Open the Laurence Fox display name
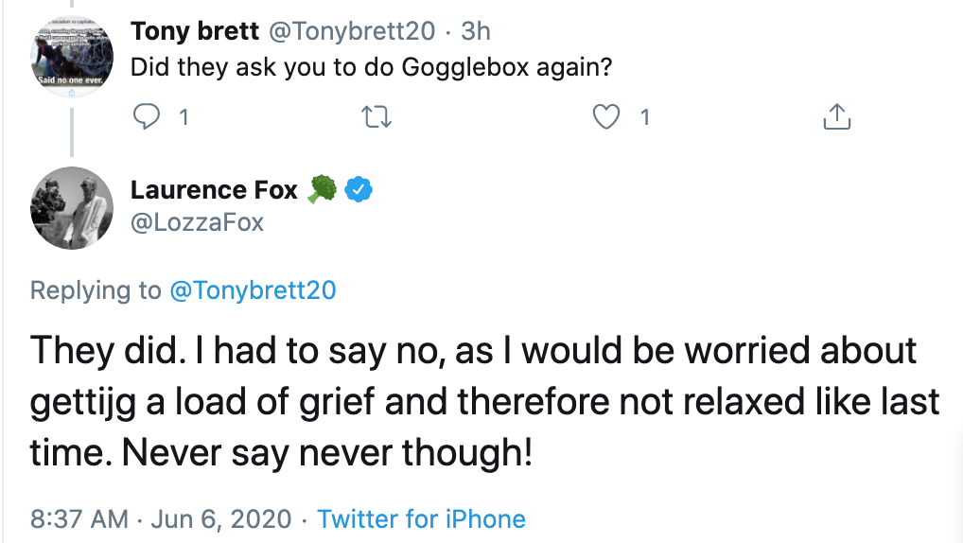The width and height of the screenshot is (963, 543). [x=214, y=189]
